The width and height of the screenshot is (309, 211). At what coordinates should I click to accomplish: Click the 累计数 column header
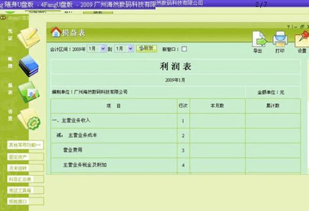coord(273,106)
